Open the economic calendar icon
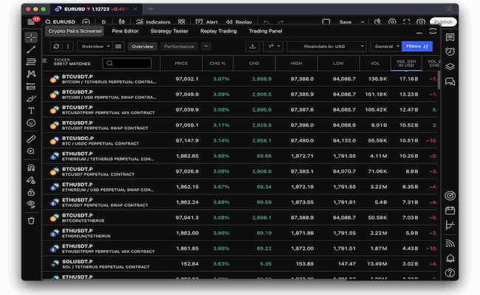 click(450, 210)
